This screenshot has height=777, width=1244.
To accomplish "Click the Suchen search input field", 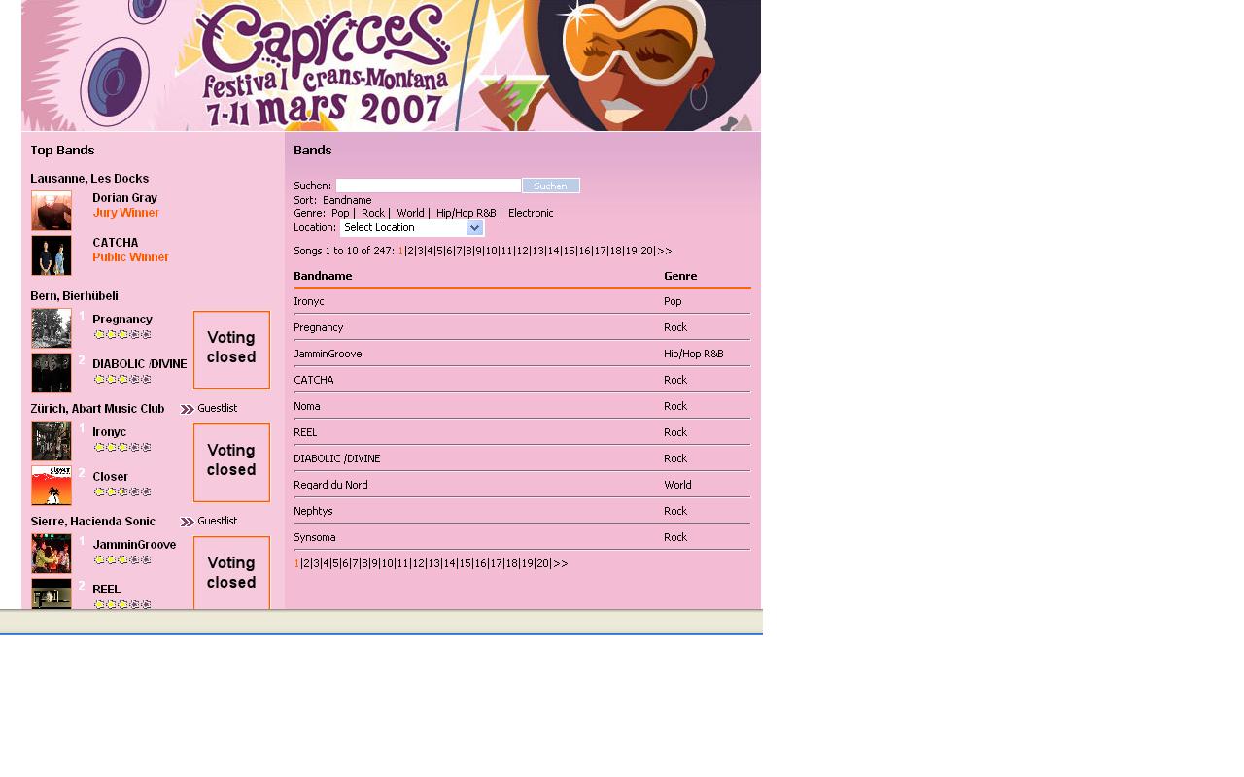I will [x=429, y=186].
